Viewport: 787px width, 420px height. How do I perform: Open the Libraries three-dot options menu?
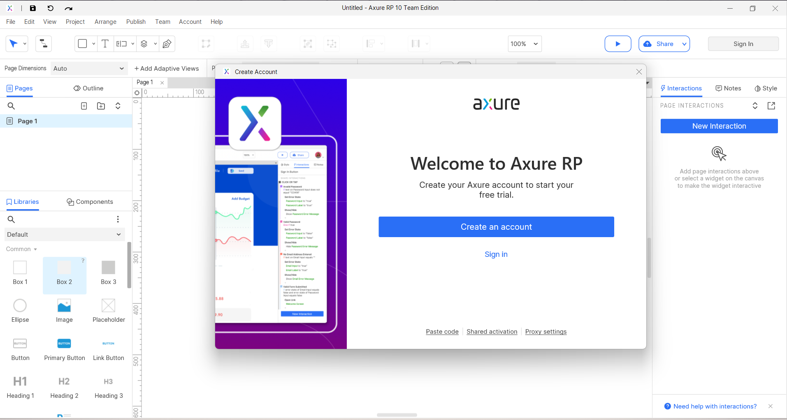[118, 219]
